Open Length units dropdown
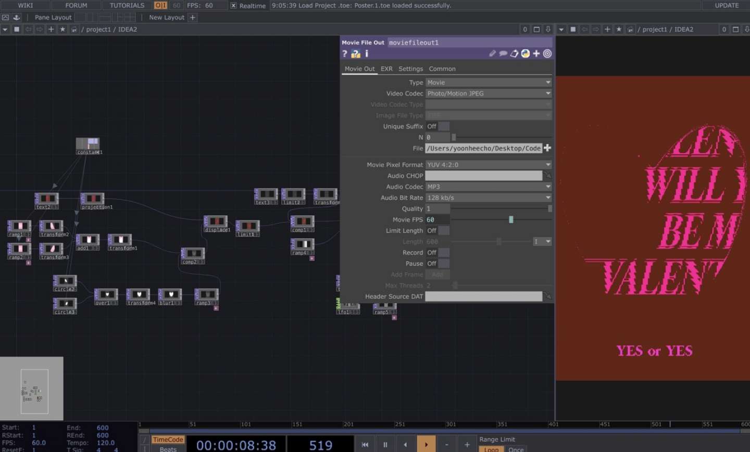Image resolution: width=750 pixels, height=452 pixels. point(542,241)
